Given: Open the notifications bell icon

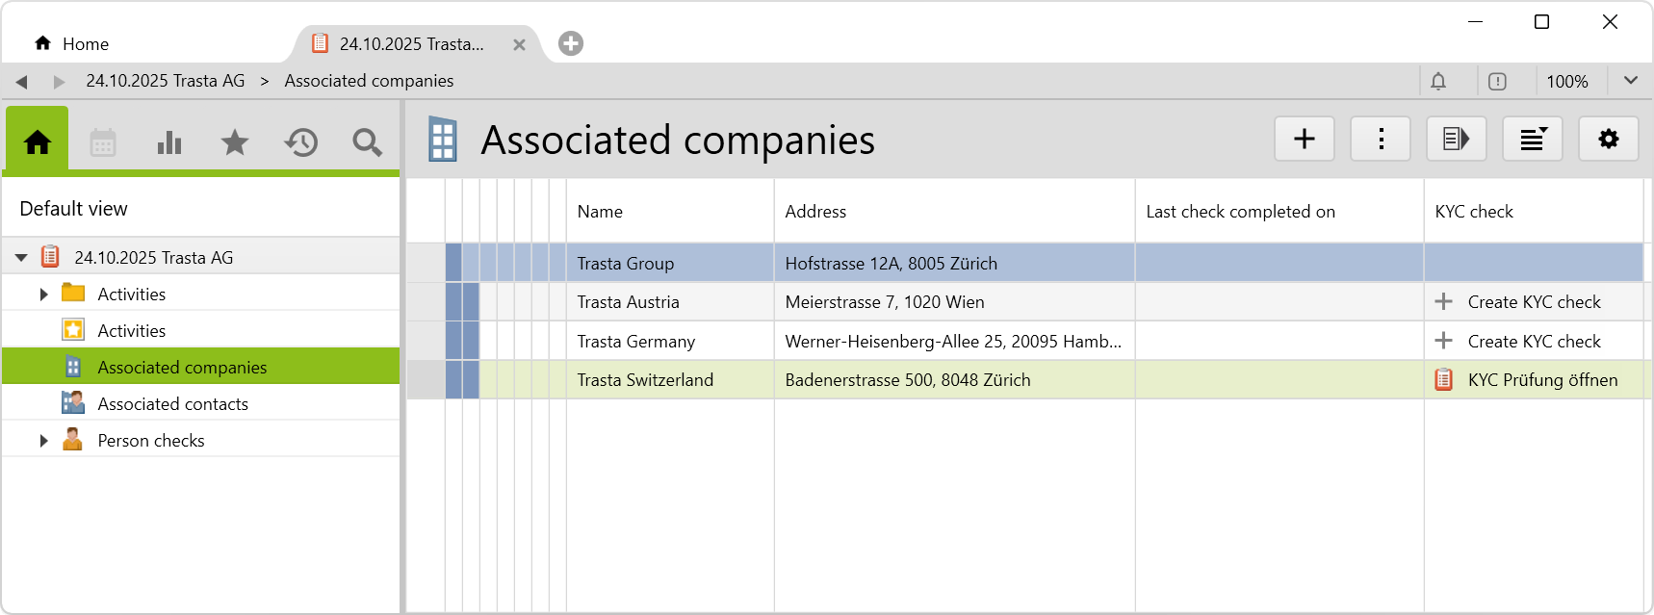Looking at the screenshot, I should 1438,82.
